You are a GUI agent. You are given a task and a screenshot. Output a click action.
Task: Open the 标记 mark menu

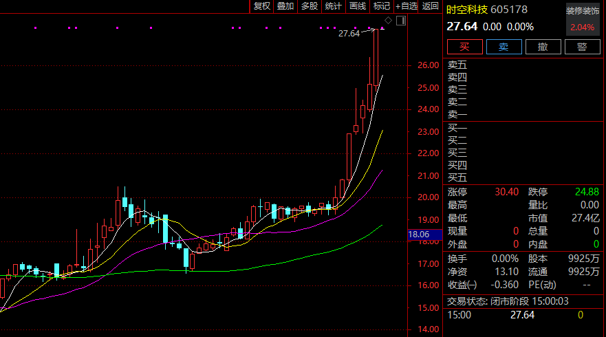tap(380, 6)
